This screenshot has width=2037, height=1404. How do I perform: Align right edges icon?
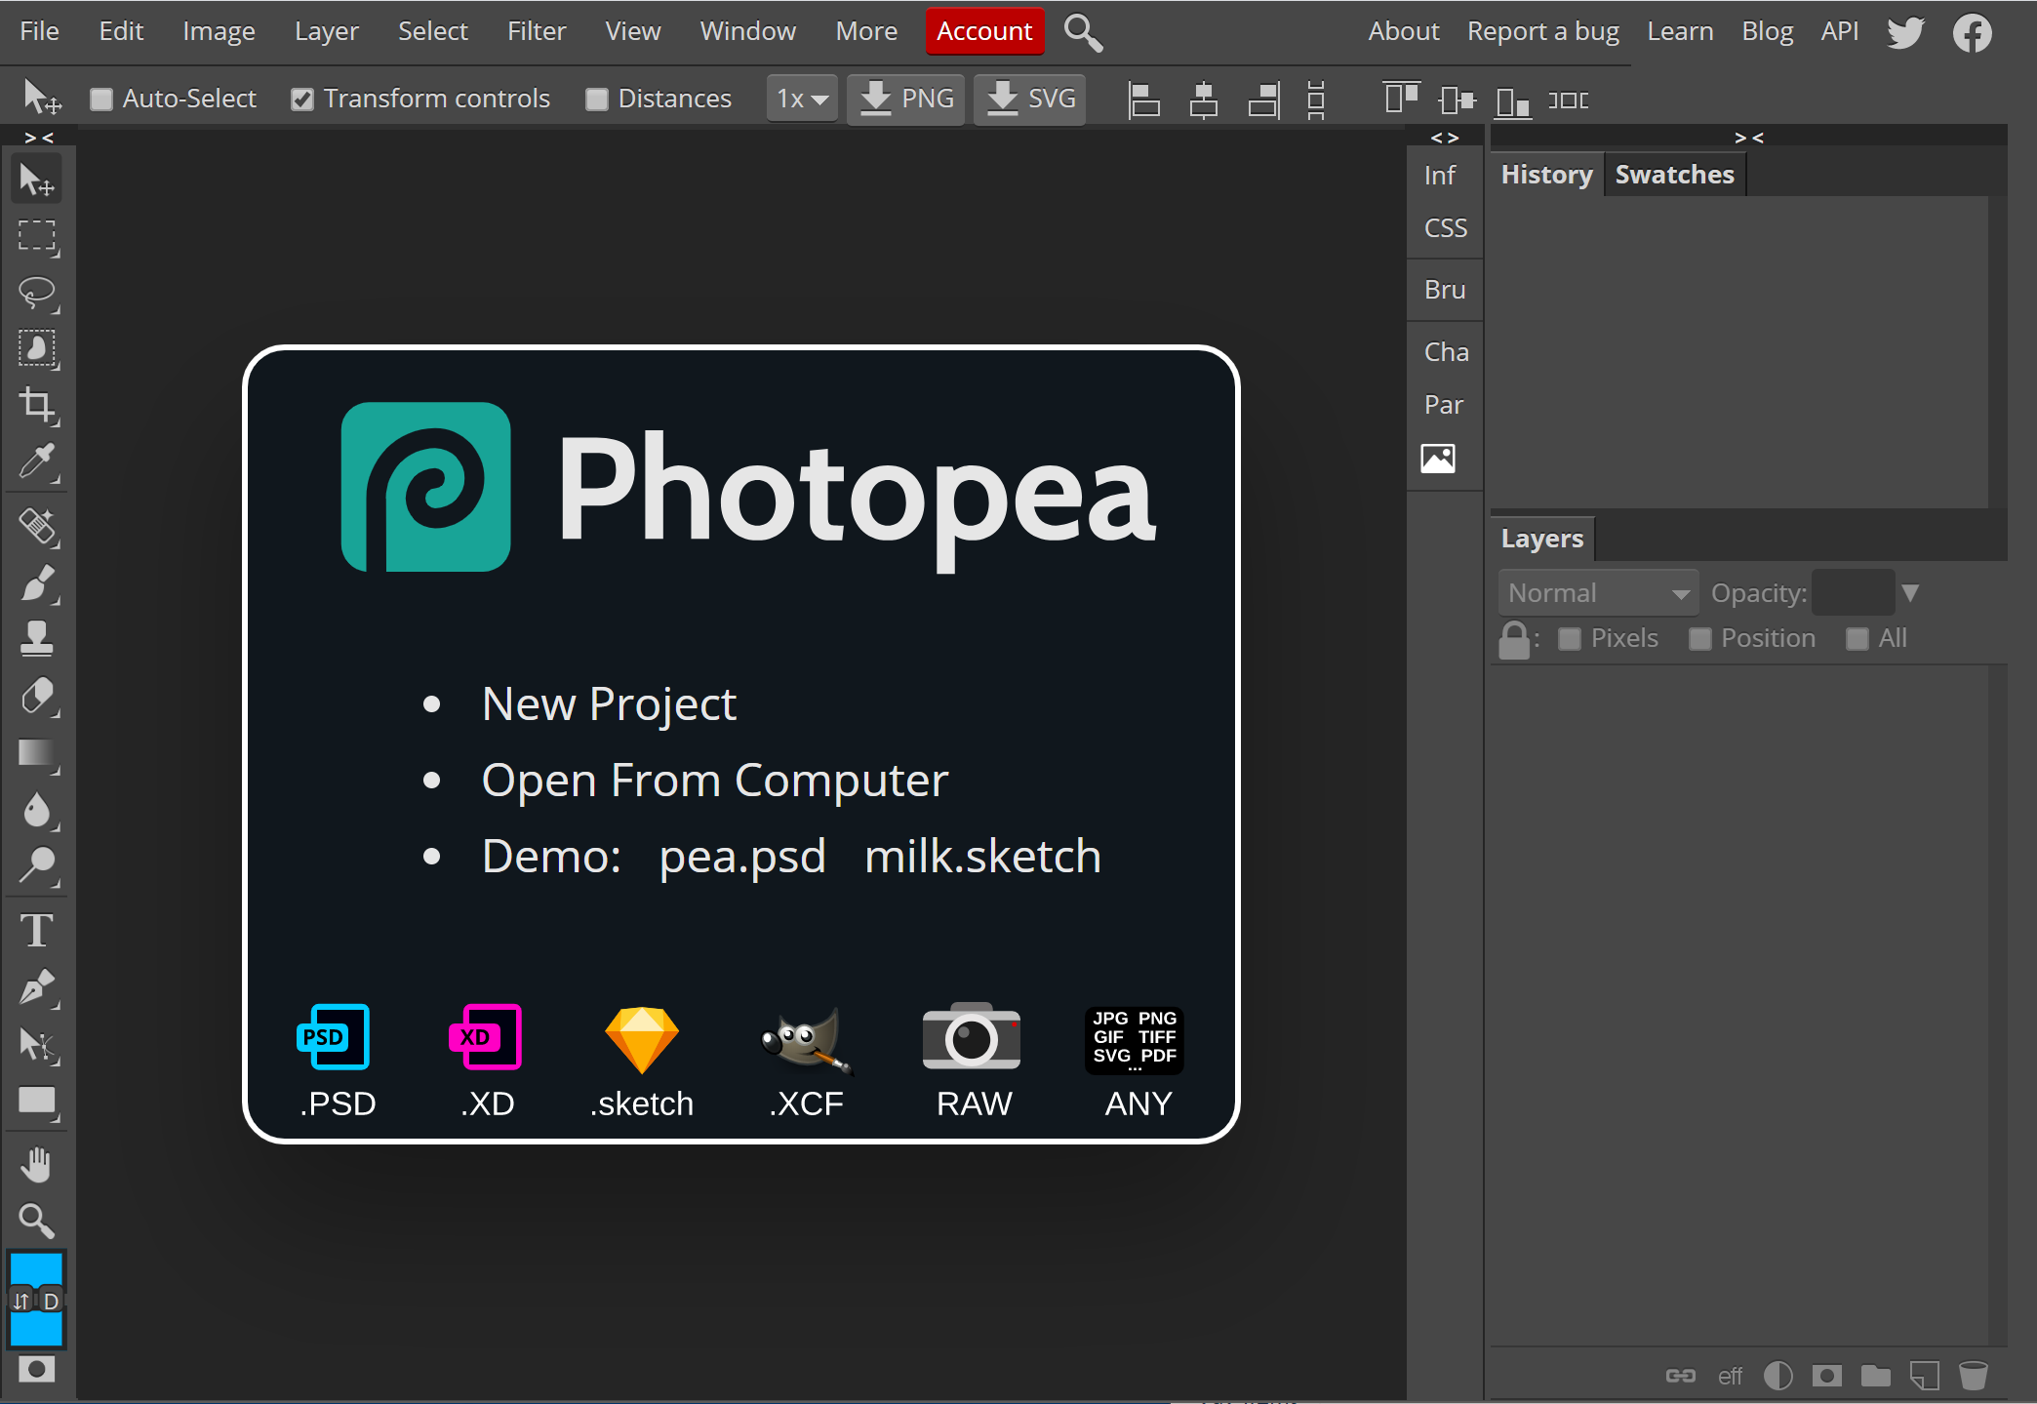[1264, 100]
